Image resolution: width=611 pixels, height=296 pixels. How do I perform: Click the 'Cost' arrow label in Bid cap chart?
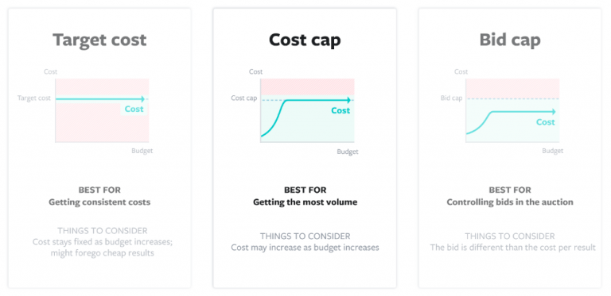click(546, 122)
